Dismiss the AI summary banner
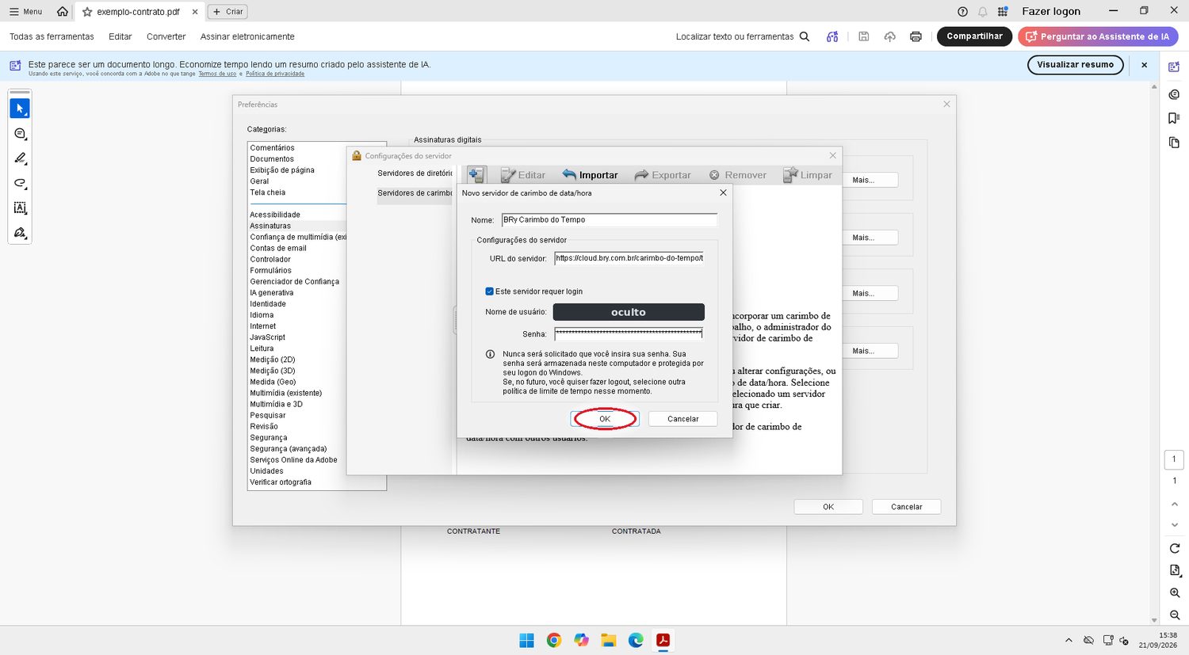The width and height of the screenshot is (1189, 655). pos(1144,65)
